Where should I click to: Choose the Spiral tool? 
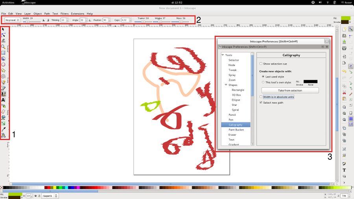4,76
